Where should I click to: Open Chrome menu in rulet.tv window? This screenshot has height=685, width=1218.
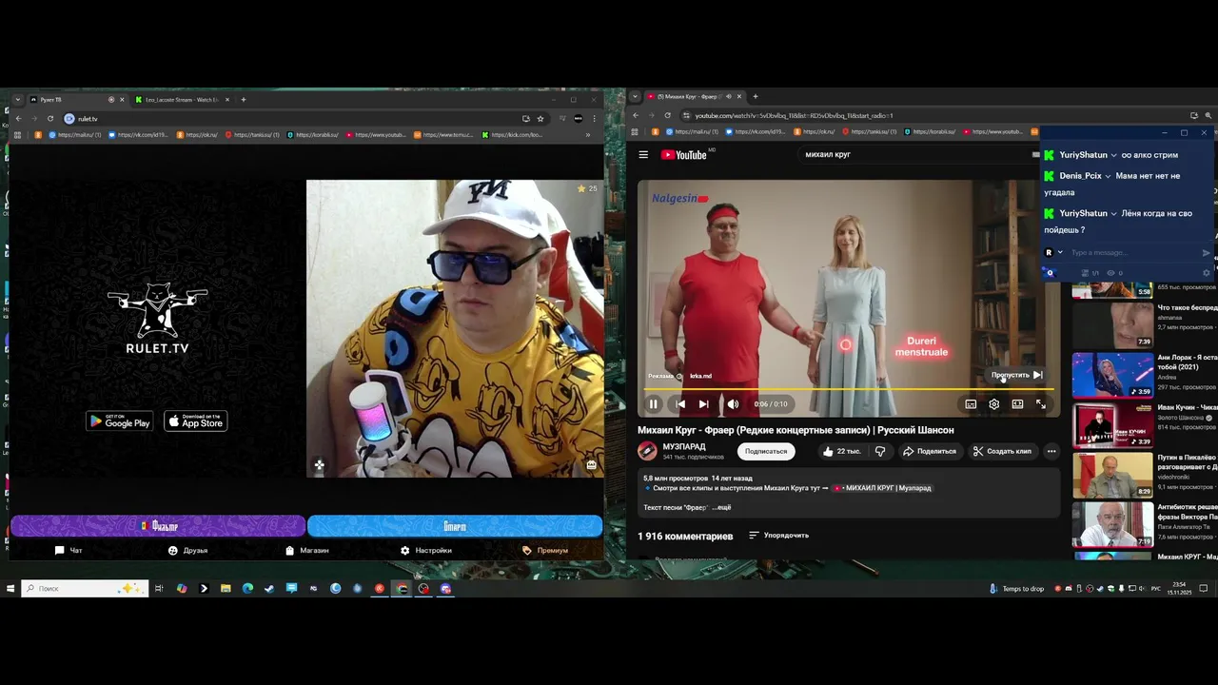point(595,119)
